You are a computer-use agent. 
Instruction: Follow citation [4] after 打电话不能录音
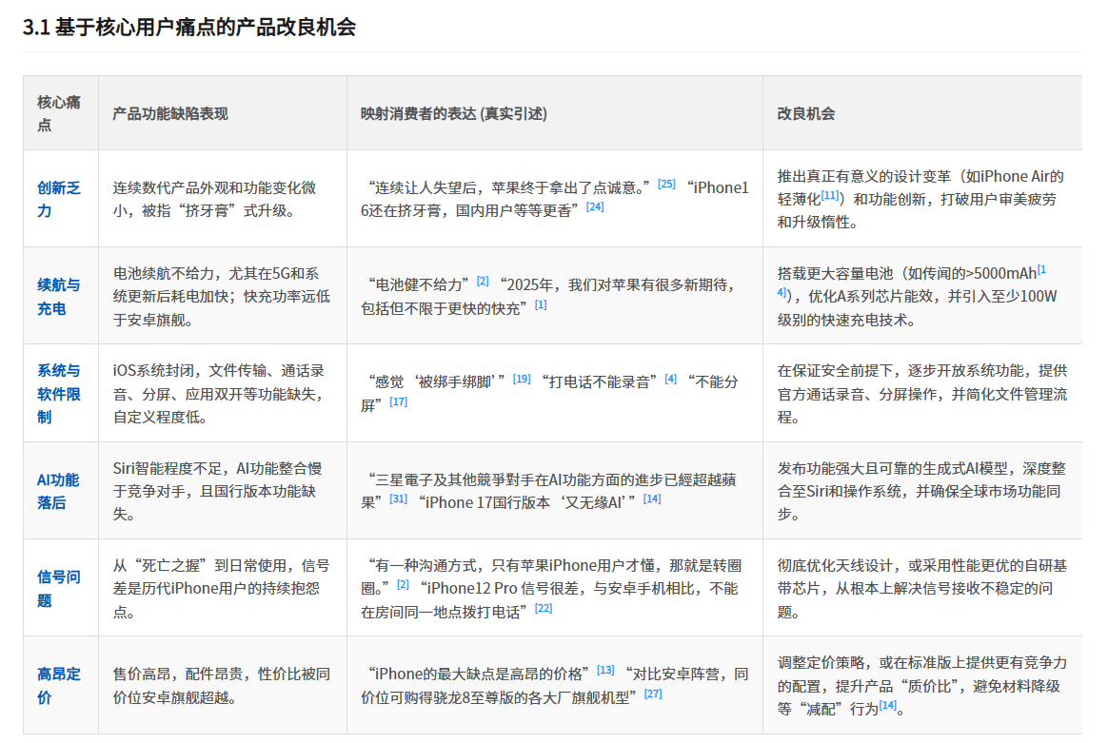coord(670,380)
